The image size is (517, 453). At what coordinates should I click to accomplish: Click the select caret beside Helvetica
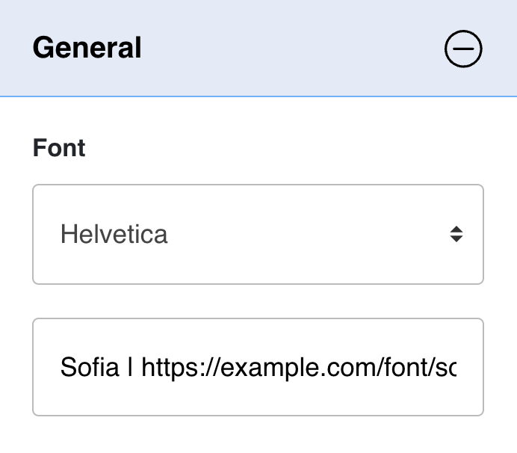coord(456,234)
